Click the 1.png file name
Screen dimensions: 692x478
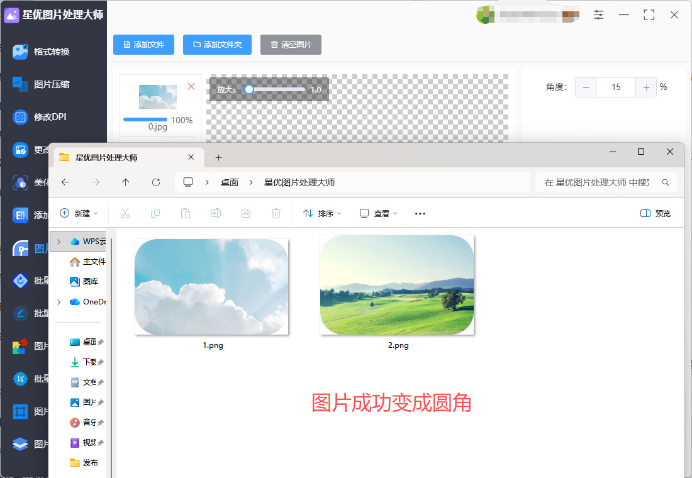pyautogui.click(x=213, y=345)
